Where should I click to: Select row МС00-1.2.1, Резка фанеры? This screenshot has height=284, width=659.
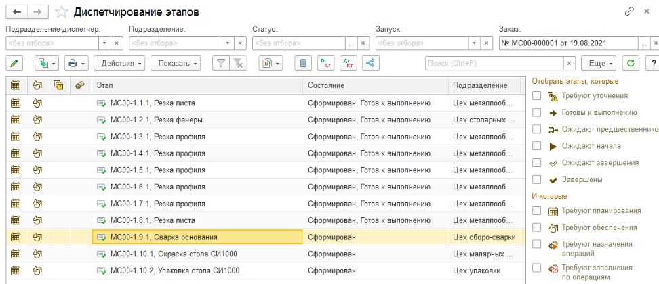pyautogui.click(x=266, y=120)
